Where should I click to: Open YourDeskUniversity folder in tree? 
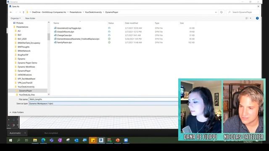(x=26, y=87)
